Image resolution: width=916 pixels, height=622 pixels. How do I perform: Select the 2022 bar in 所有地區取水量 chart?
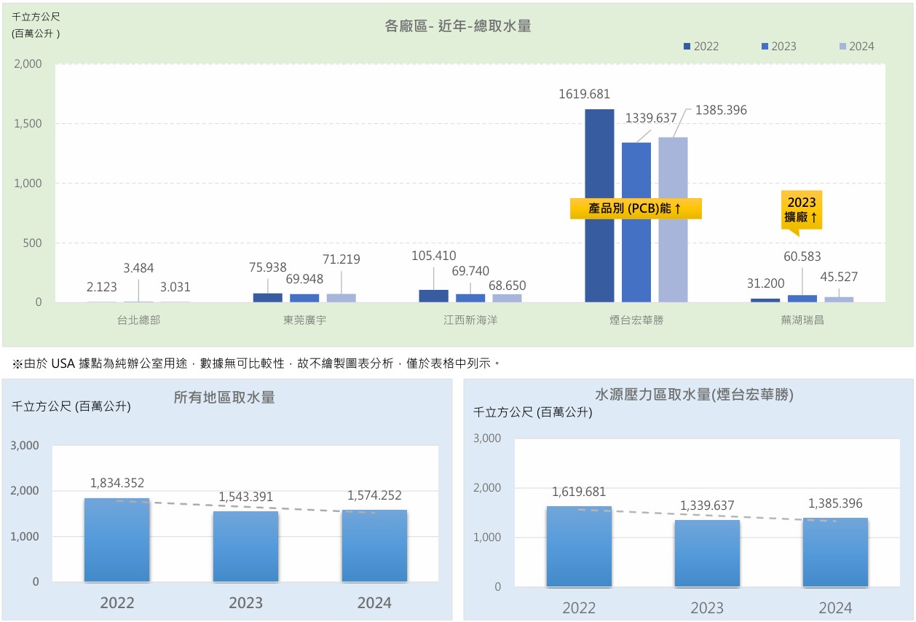coord(117,540)
